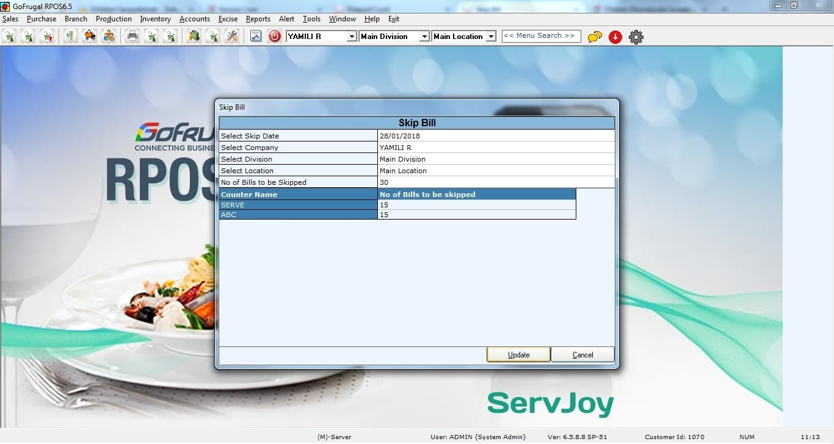Open the Sales menu
The image size is (834, 444).
point(10,19)
